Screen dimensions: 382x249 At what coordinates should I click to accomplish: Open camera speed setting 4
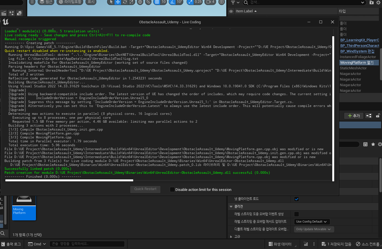pos(210,2)
